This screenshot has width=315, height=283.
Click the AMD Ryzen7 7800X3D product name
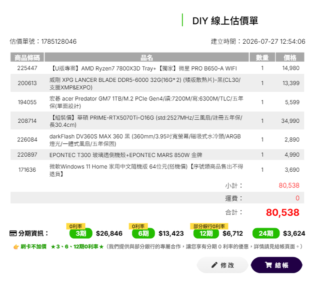click(x=143, y=68)
